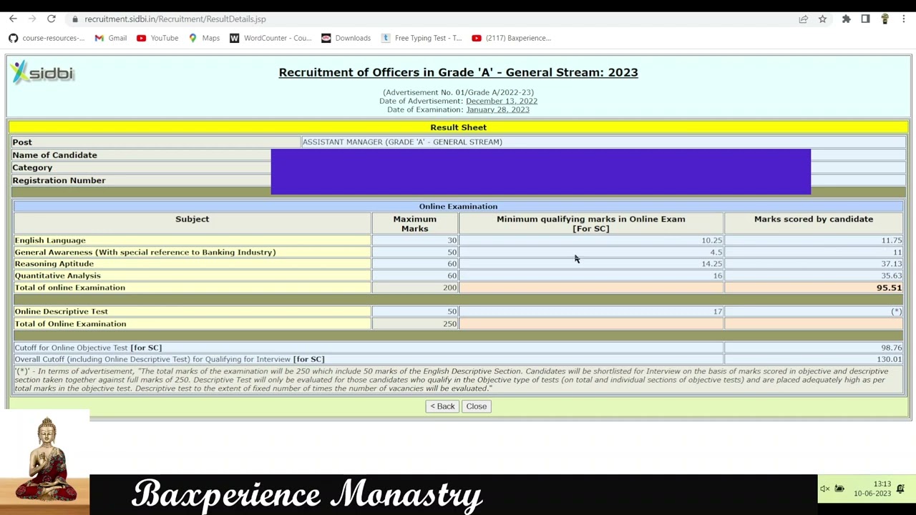Image resolution: width=916 pixels, height=515 pixels.
Task: Open the course-resources GitHub bookmark
Action: click(x=47, y=38)
